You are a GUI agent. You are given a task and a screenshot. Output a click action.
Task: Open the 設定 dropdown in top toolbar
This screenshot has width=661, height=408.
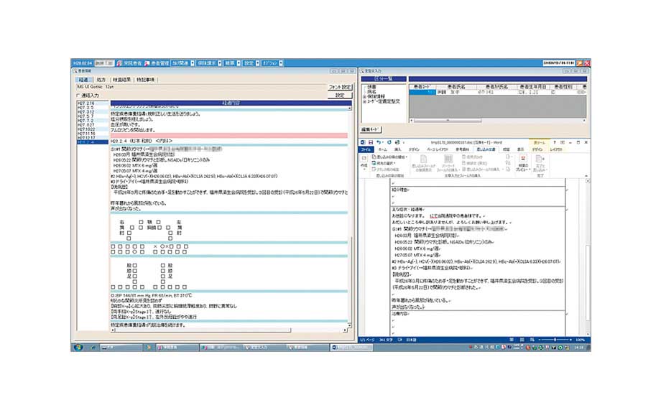(250, 63)
